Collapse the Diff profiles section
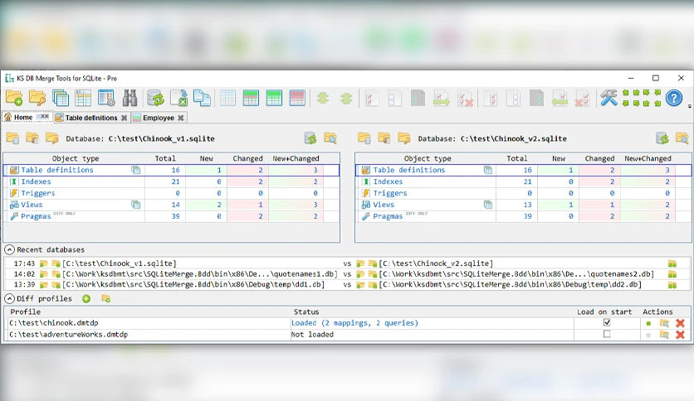The height and width of the screenshot is (401, 694). point(9,299)
